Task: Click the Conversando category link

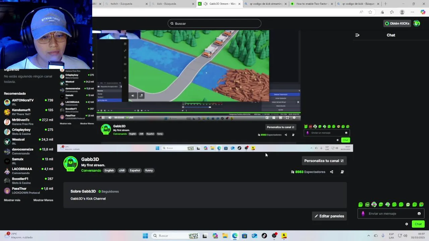Action: tap(91, 171)
